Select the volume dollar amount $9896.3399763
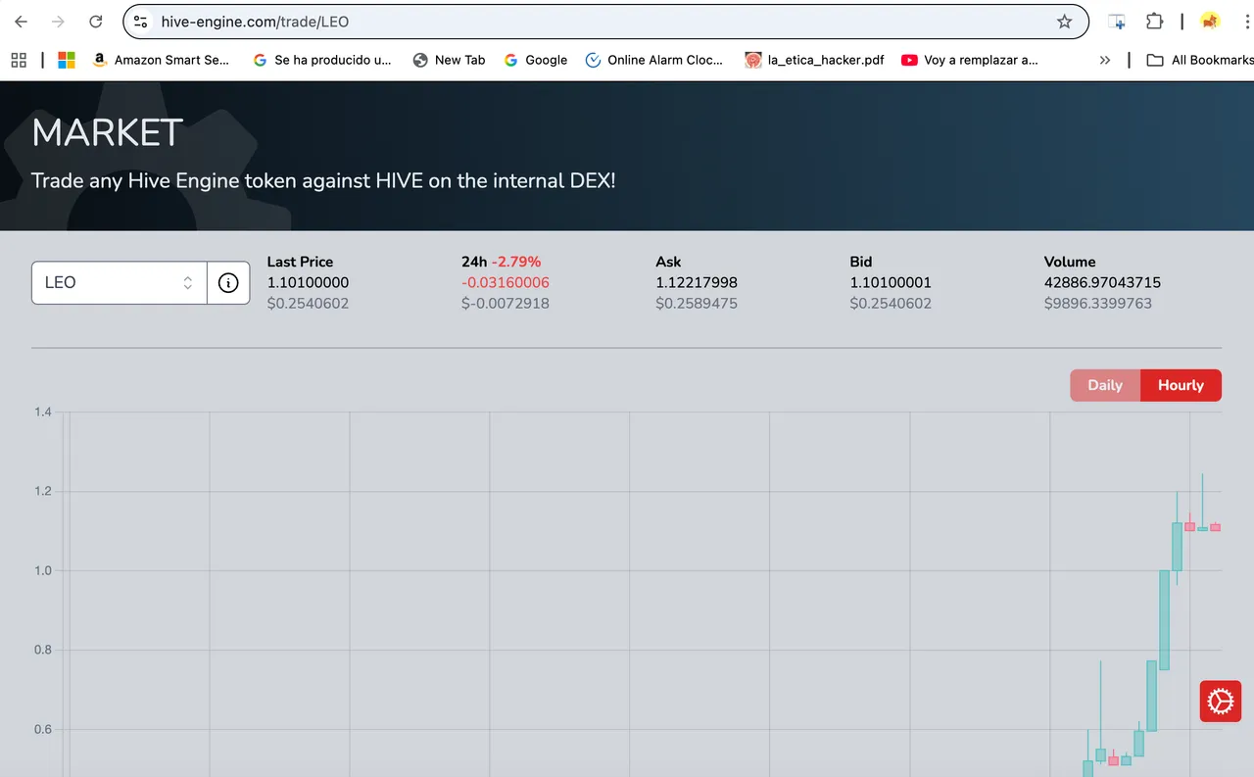 tap(1098, 303)
